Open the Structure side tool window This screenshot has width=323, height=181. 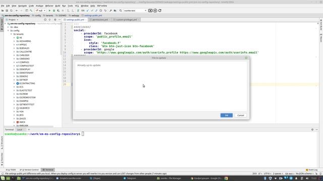(x=2, y=142)
